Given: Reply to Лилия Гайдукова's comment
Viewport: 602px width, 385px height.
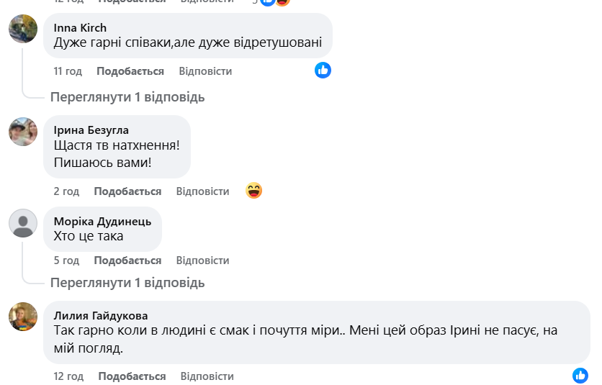Looking at the screenshot, I should 207,376.
